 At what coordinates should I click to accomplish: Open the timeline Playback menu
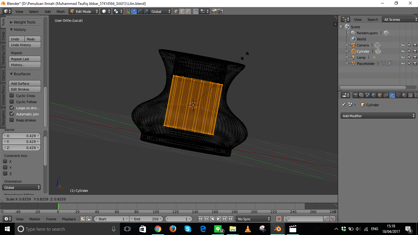(69, 219)
